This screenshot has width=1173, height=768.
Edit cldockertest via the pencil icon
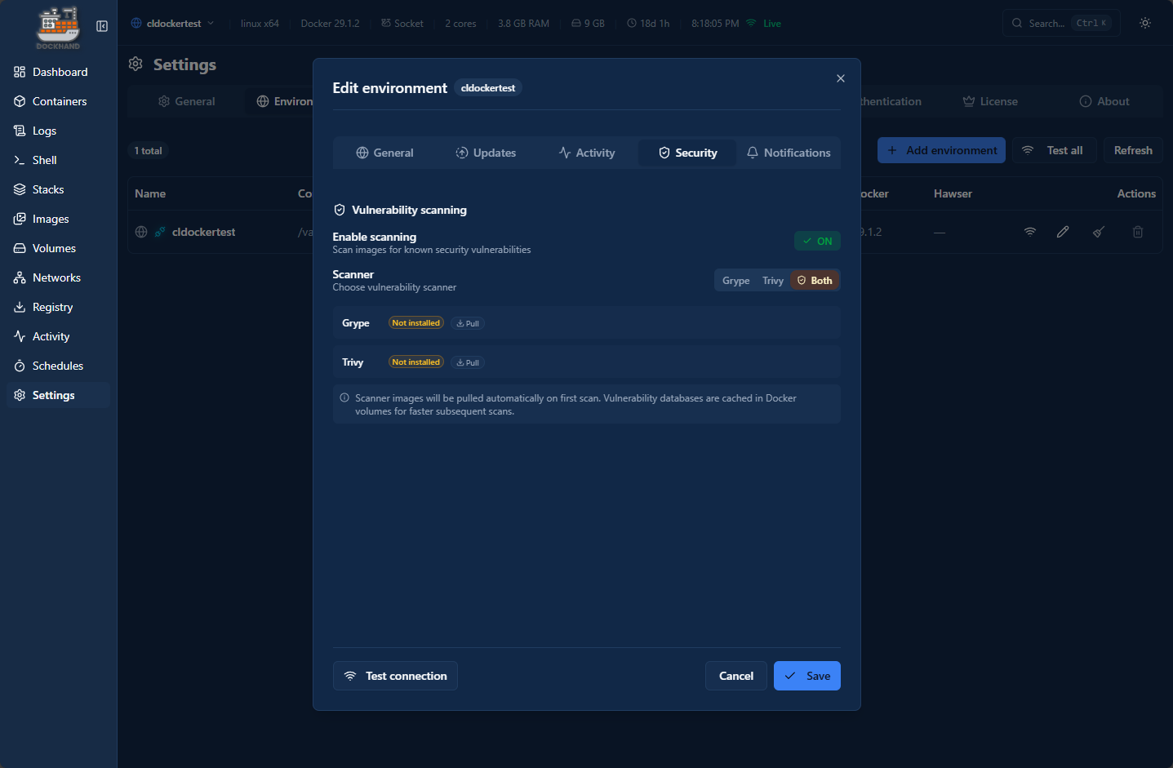1062,232
